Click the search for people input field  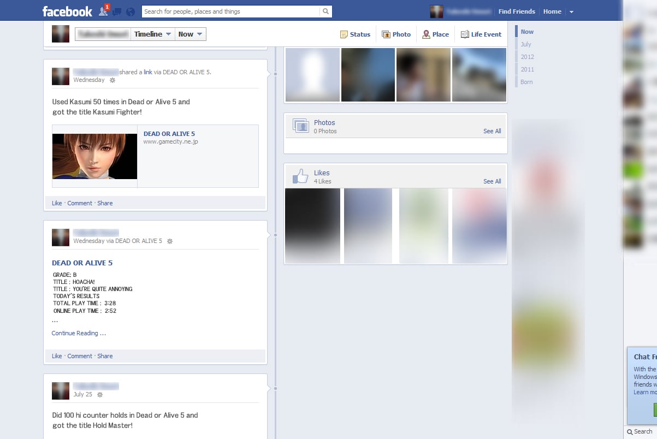click(x=230, y=11)
